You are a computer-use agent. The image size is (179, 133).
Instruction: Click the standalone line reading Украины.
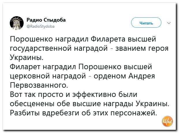pos(27,57)
